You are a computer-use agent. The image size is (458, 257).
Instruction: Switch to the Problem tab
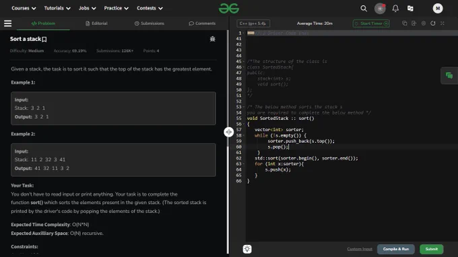43,24
